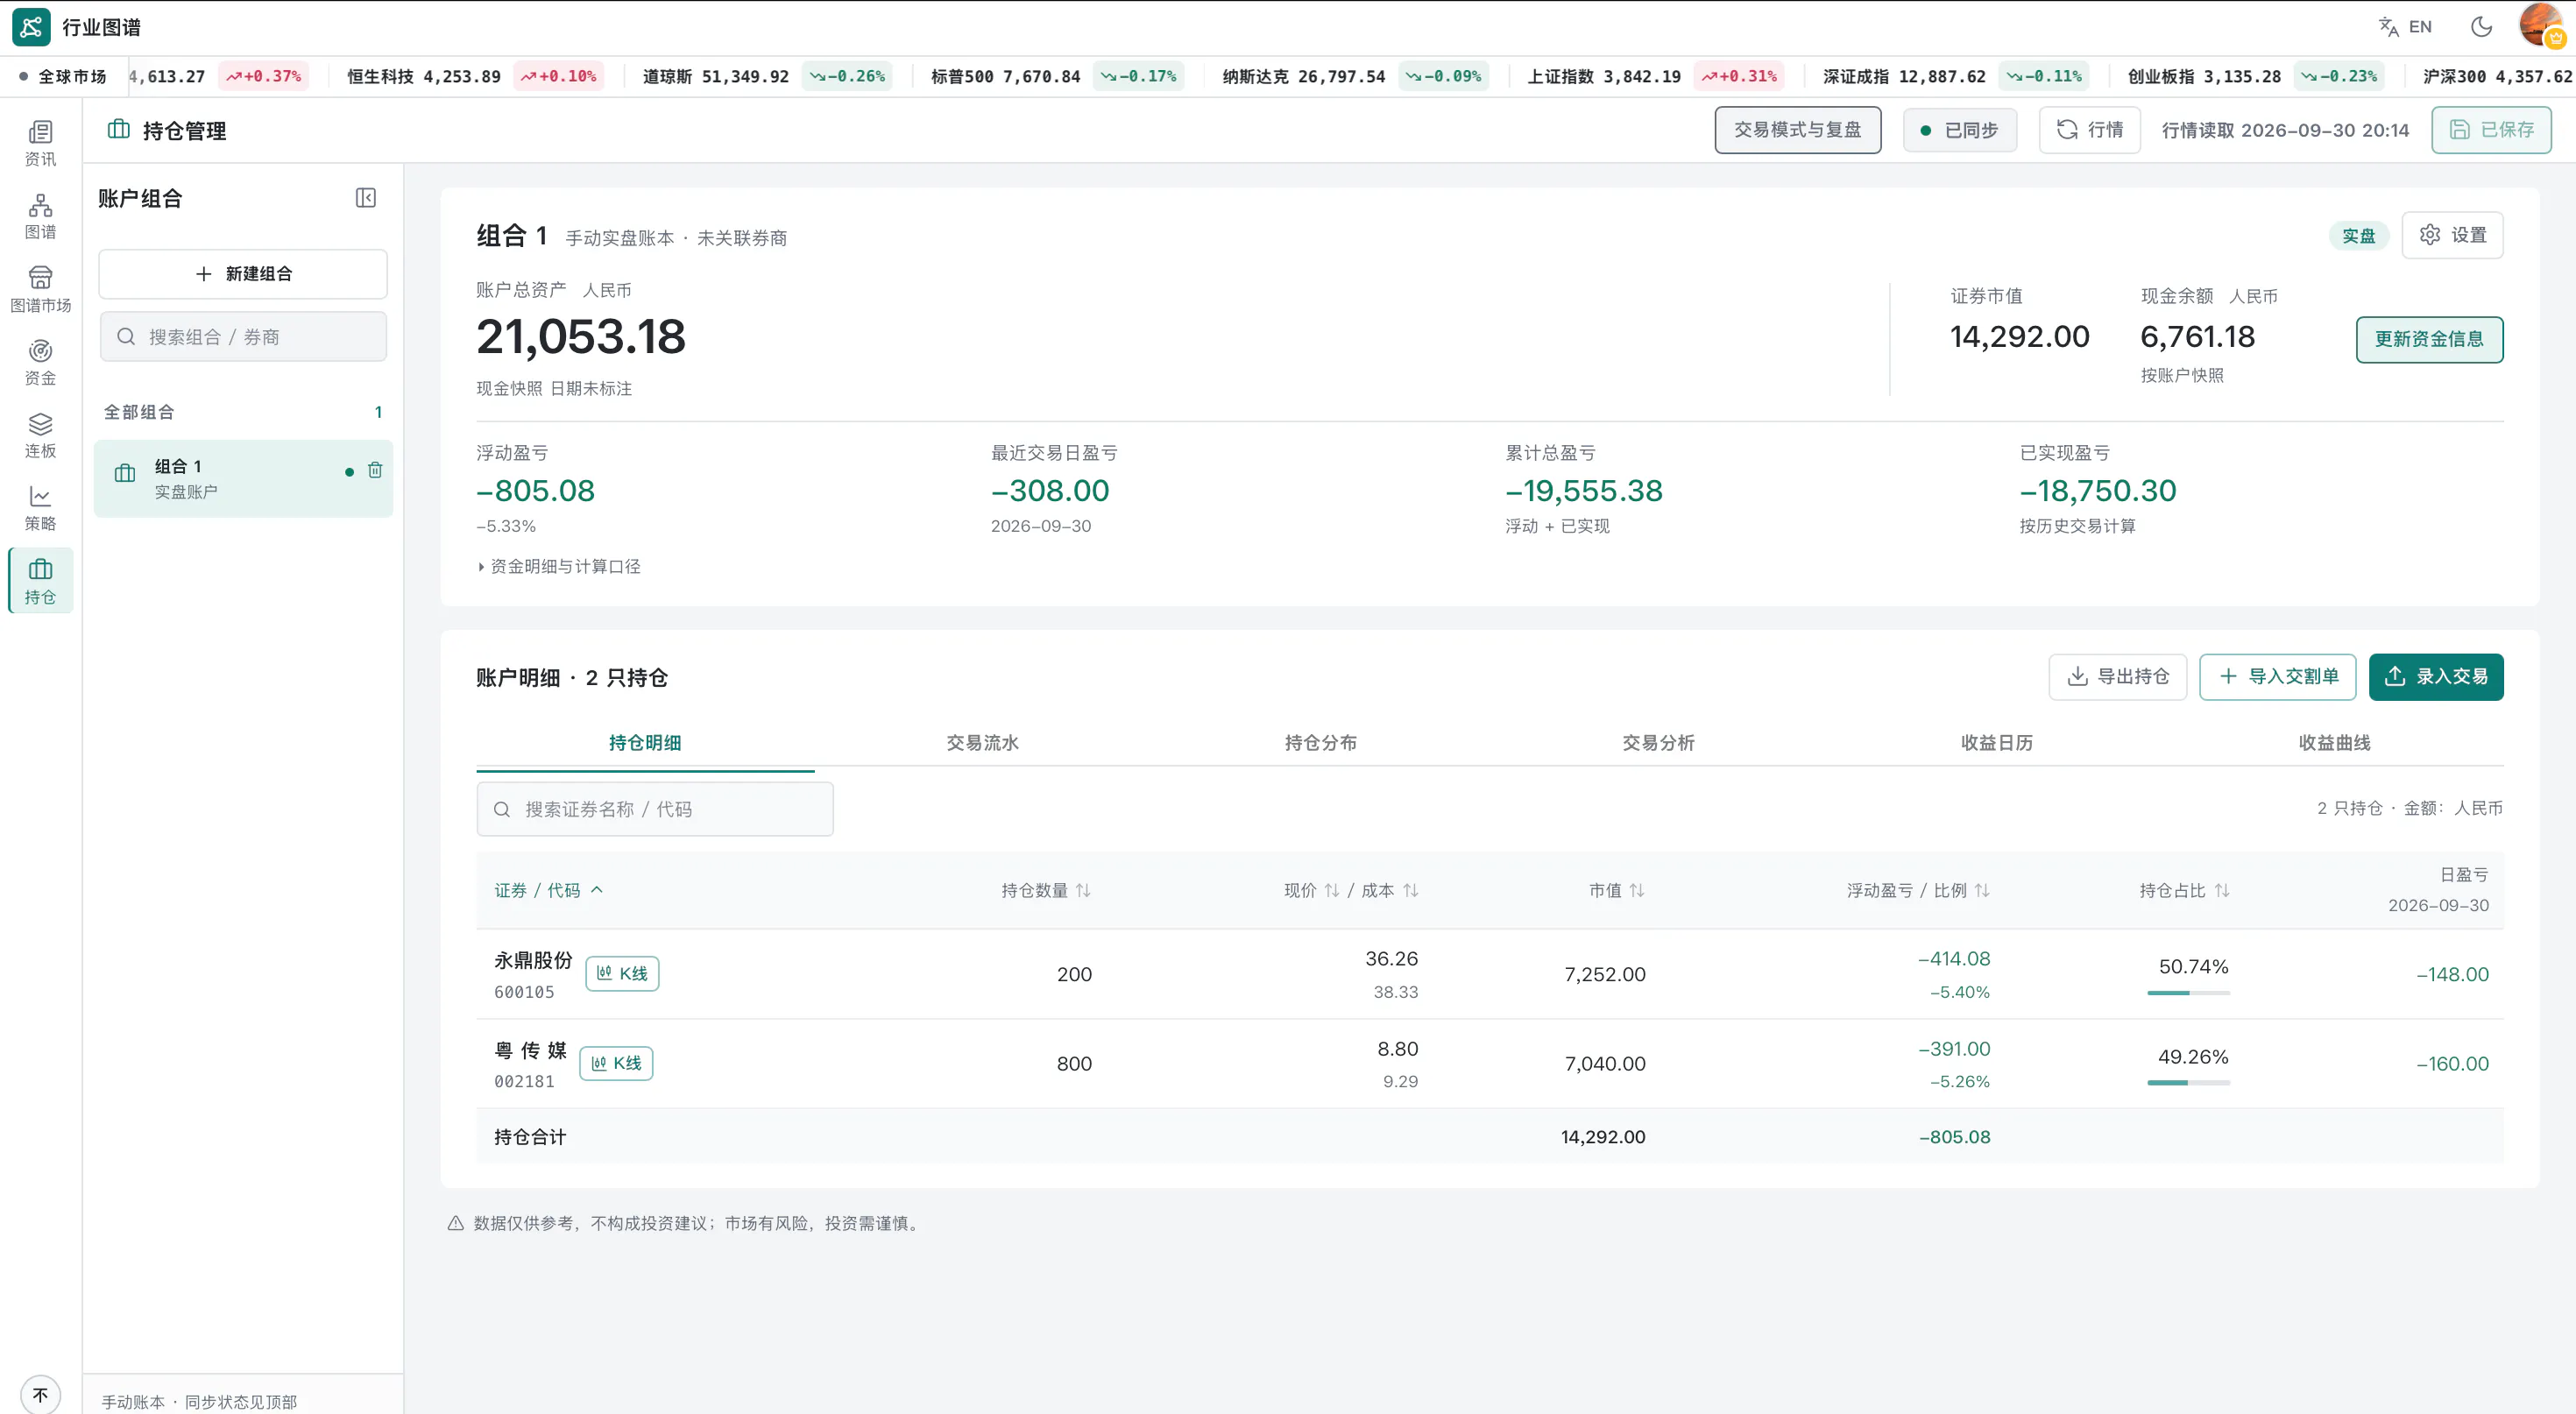Screen dimensions: 2576x1414
Task: Collapse the 账户组合 panel icon
Action: pos(366,198)
